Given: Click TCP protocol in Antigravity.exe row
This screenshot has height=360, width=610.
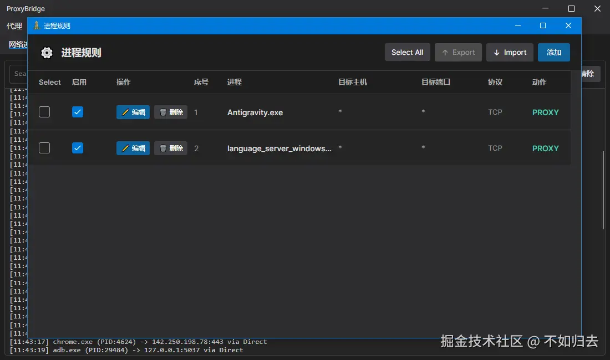Looking at the screenshot, I should (495, 112).
